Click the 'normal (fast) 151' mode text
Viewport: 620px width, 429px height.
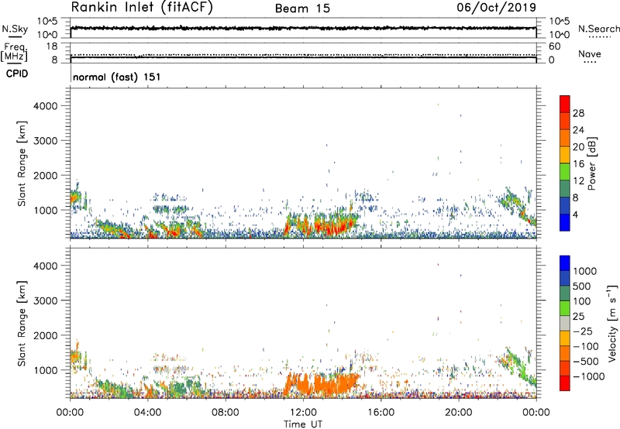[x=117, y=77]
